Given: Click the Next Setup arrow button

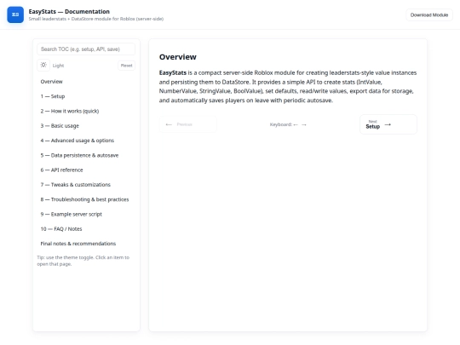Looking at the screenshot, I should pyautogui.click(x=388, y=124).
